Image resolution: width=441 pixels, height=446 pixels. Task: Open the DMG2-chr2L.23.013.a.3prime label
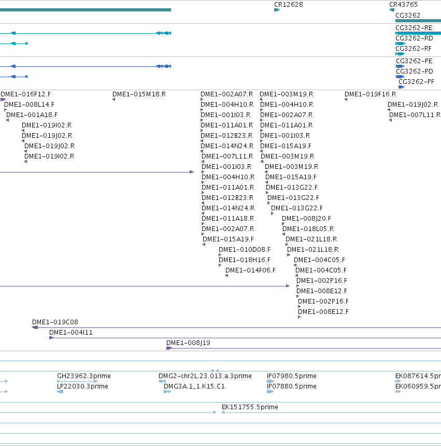pyautogui.click(x=205, y=376)
